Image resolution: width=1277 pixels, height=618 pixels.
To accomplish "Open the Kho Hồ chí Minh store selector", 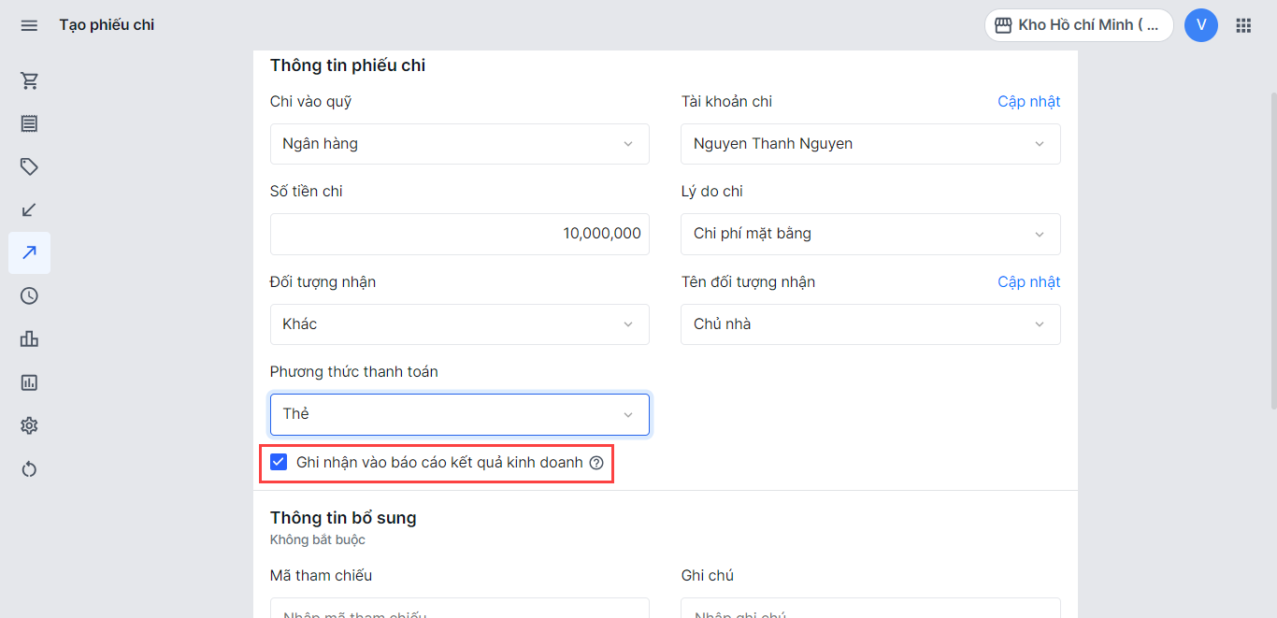I will 1078,25.
